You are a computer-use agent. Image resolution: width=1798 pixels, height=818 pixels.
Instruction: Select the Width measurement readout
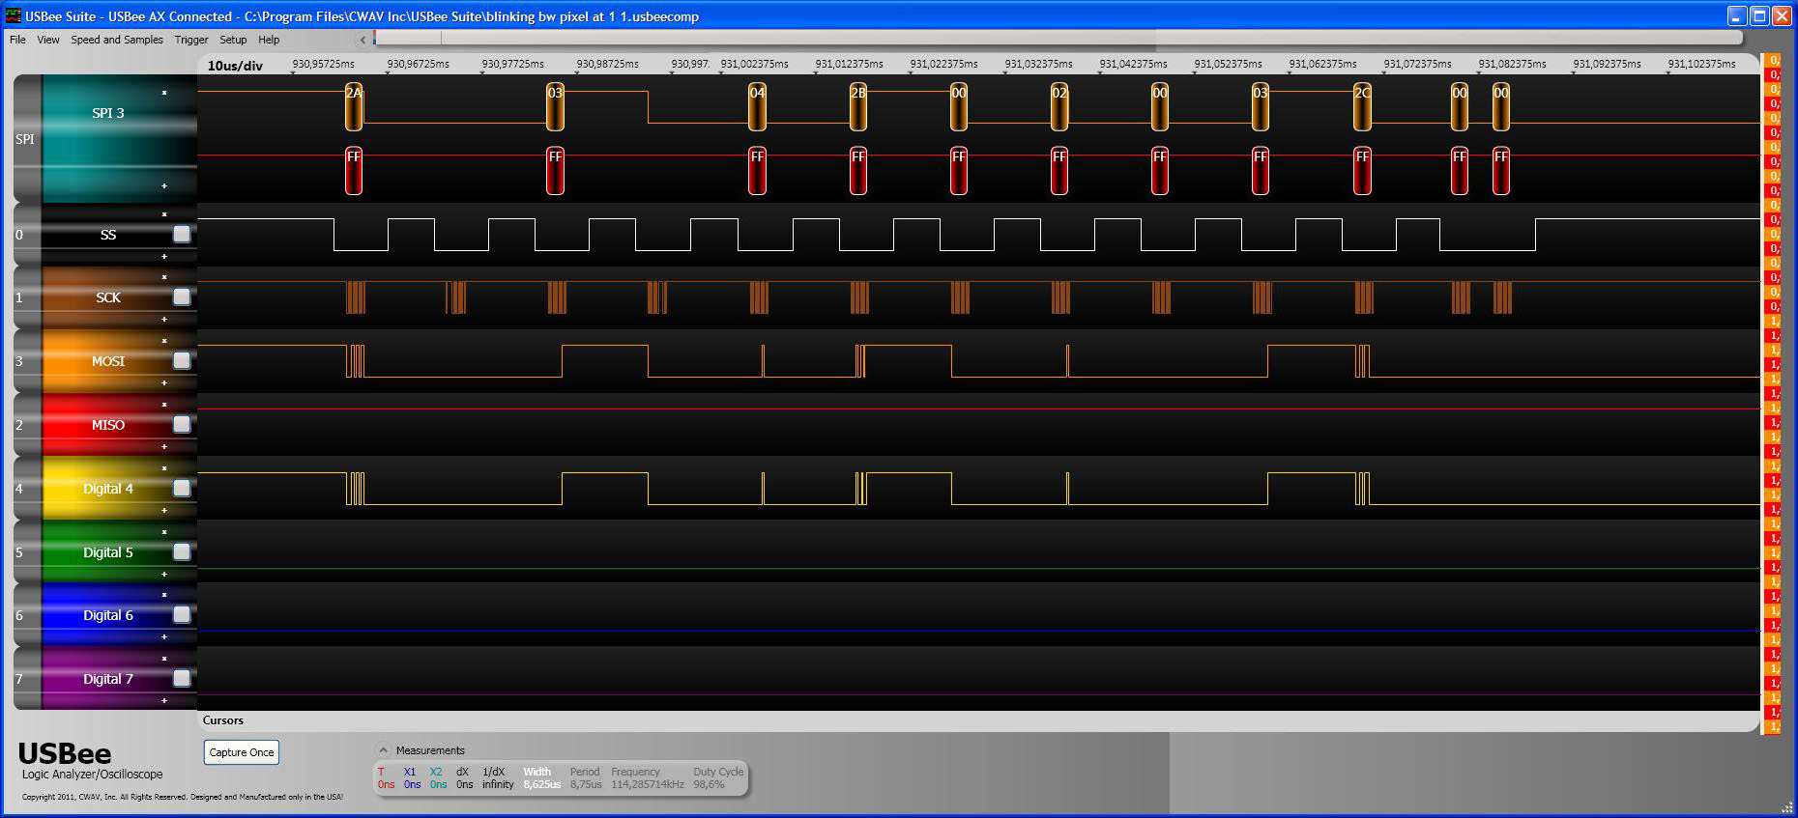coord(541,778)
